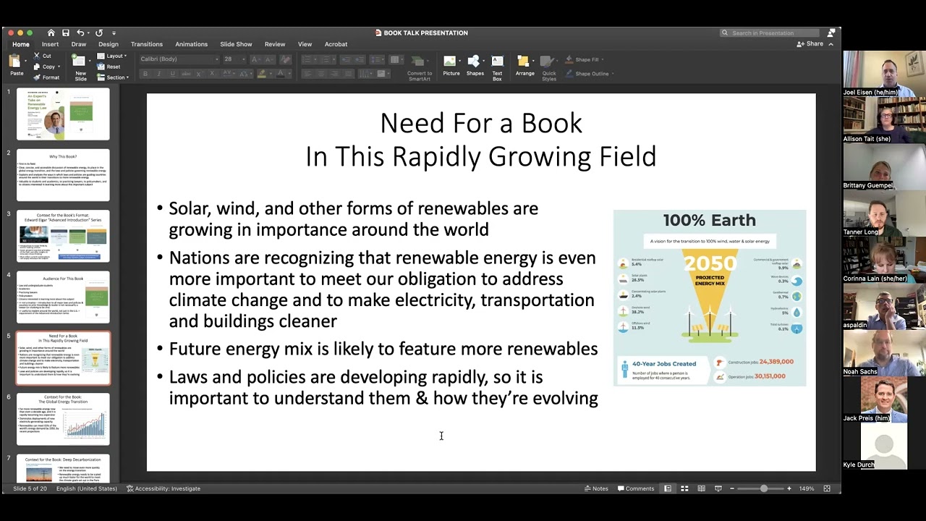Click the Home icon in title bar

tap(51, 33)
